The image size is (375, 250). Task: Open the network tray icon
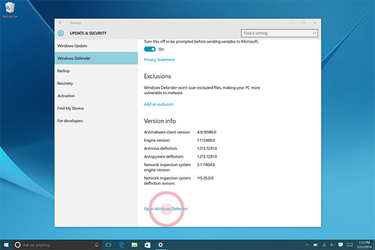click(324, 245)
